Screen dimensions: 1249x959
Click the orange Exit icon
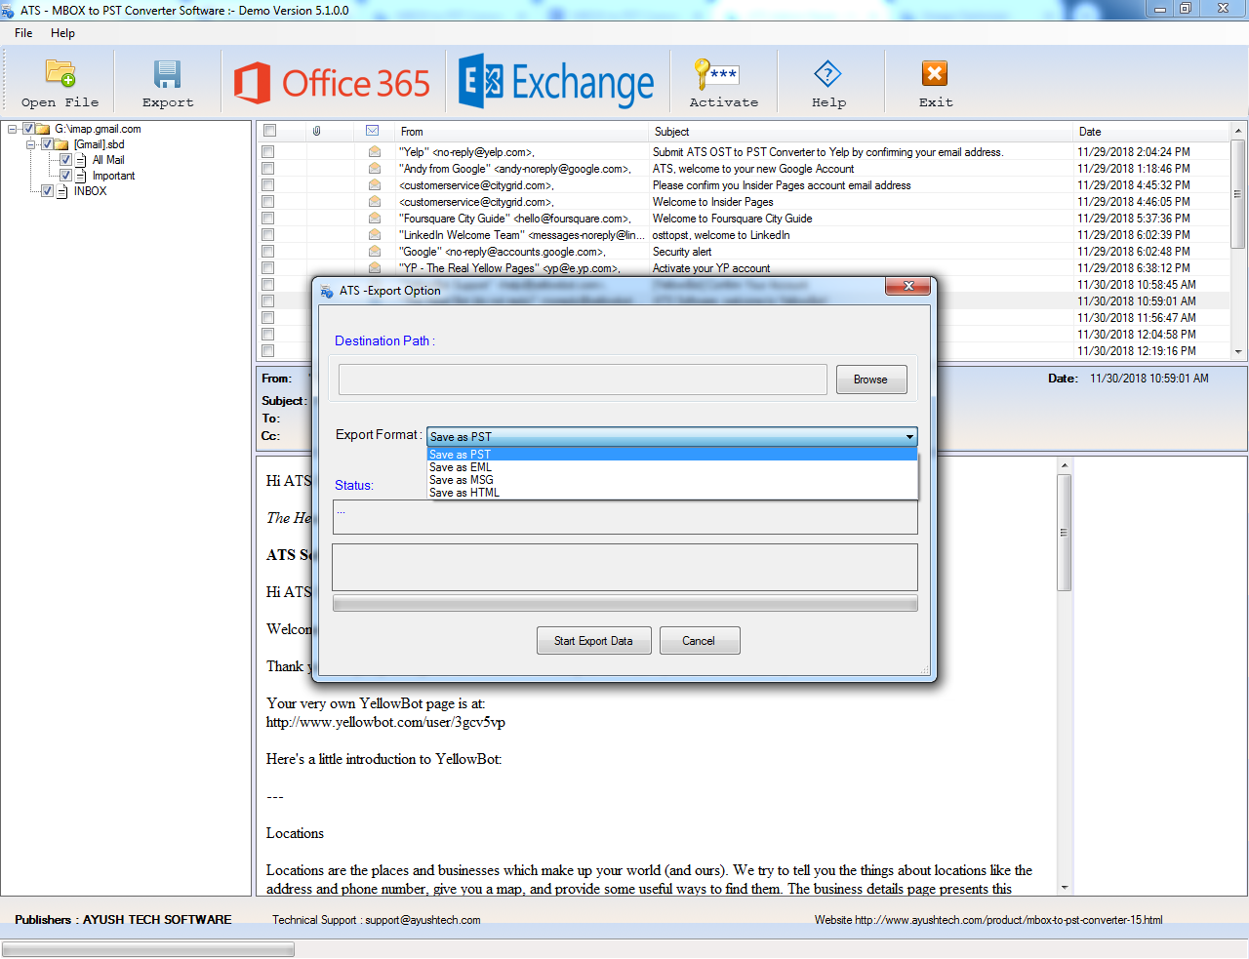coord(935,74)
